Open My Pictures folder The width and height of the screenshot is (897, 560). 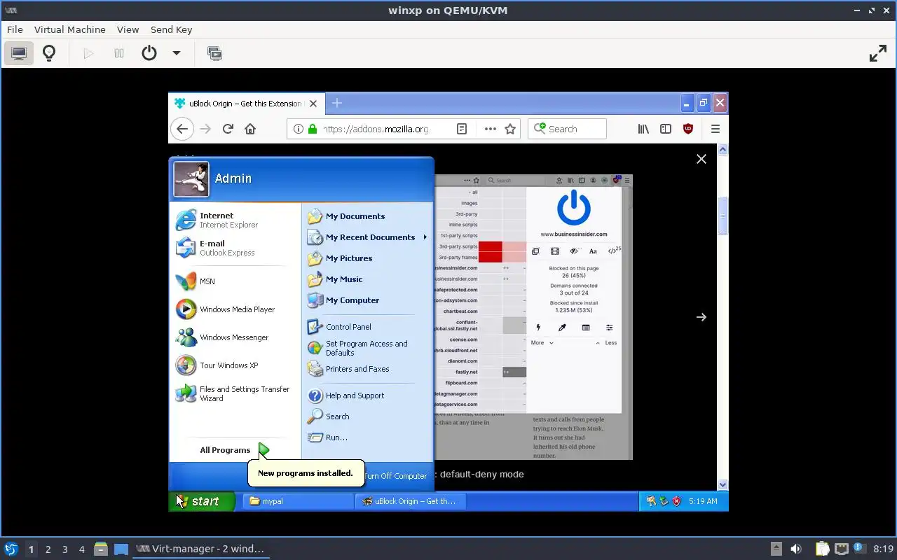click(x=368, y=258)
